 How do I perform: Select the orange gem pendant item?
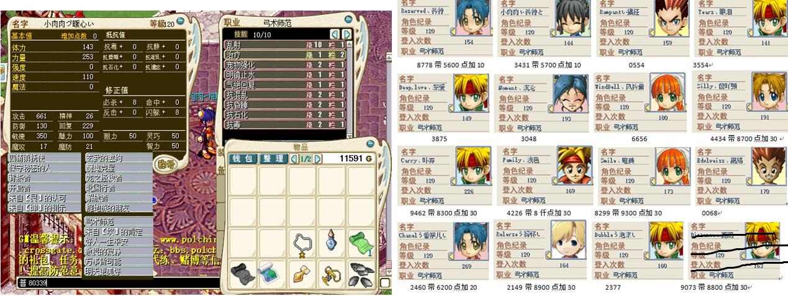301,274
